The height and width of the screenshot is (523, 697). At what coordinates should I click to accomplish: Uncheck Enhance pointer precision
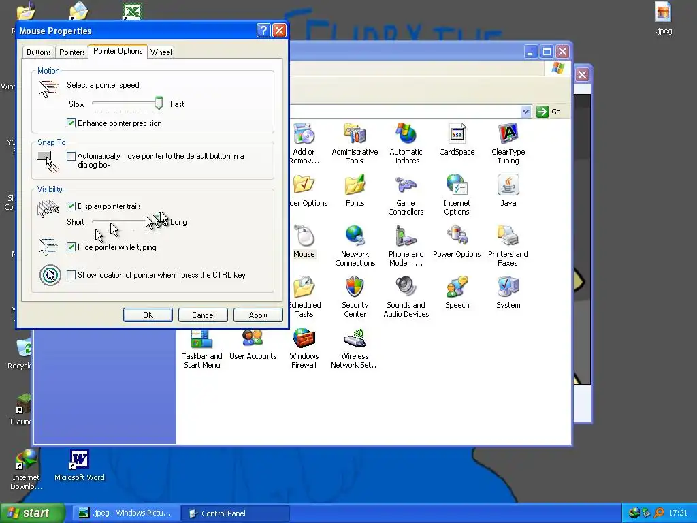pos(71,123)
